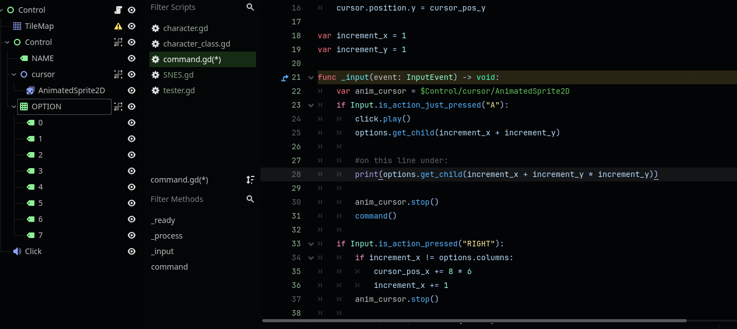Click the Filter Methods input field

point(194,199)
